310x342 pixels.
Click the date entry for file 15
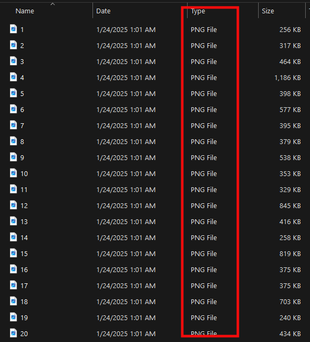tap(126, 254)
